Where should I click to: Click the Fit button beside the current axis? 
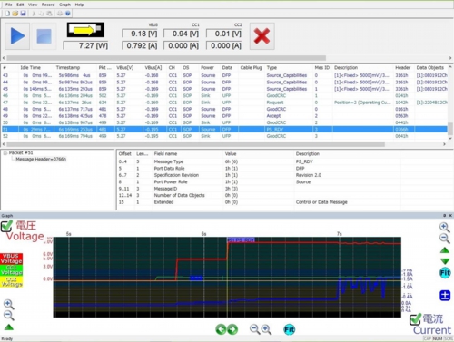[445, 273]
